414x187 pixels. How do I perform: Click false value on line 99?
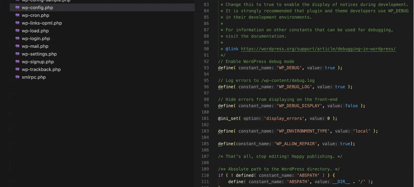(x=351, y=106)
